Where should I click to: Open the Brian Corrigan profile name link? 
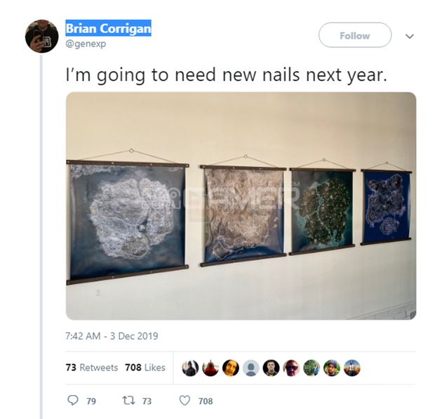tap(108, 28)
